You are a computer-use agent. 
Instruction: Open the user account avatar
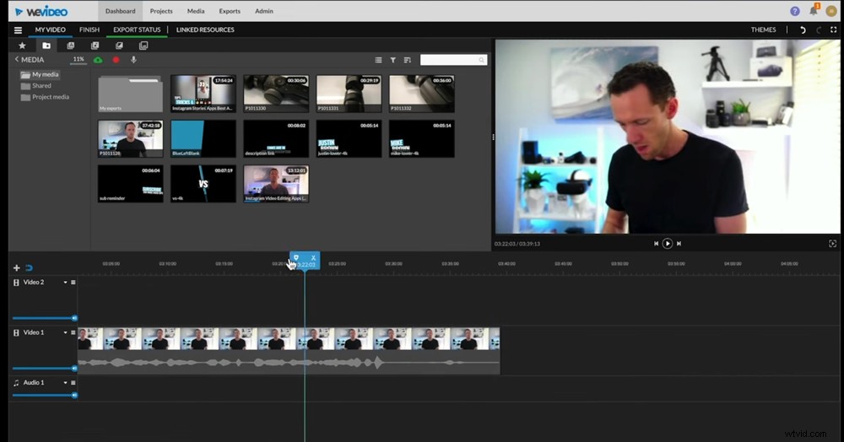click(831, 11)
